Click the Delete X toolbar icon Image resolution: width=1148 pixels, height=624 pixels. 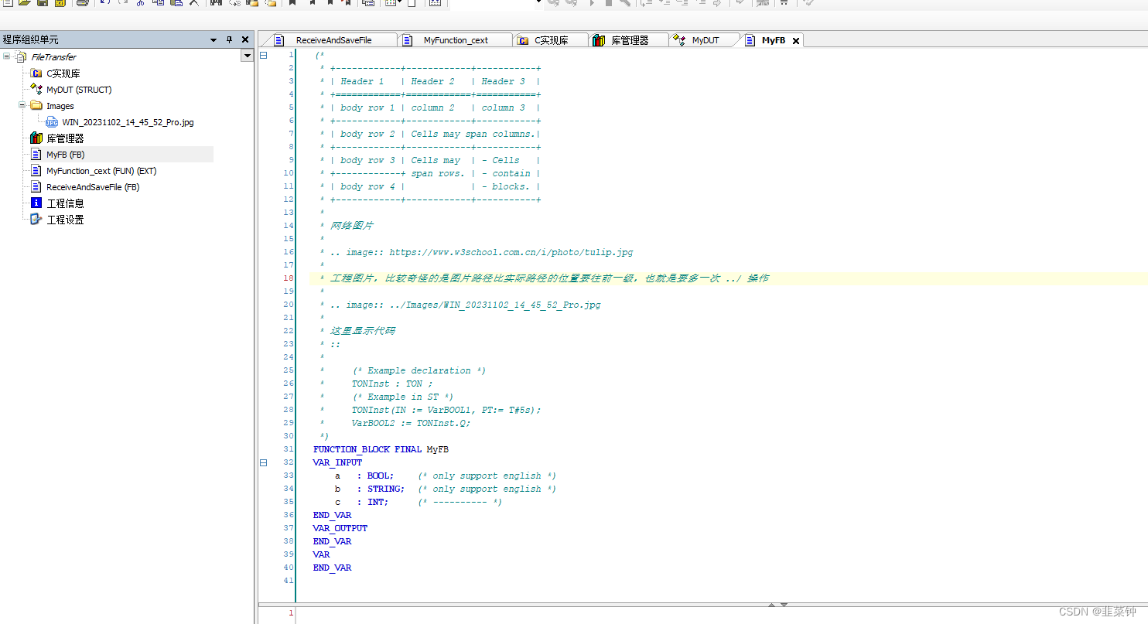pos(193,3)
